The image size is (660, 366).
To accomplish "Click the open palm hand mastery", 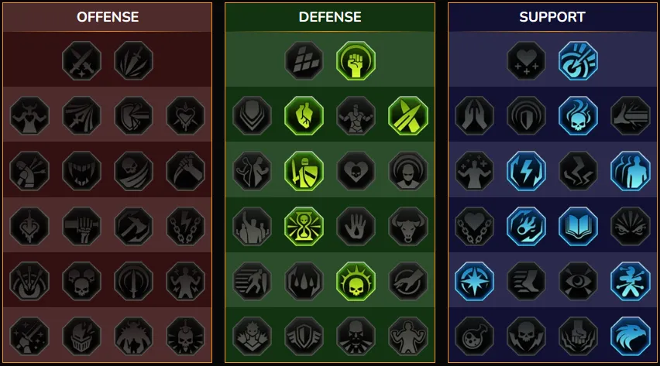I will 356,226.
